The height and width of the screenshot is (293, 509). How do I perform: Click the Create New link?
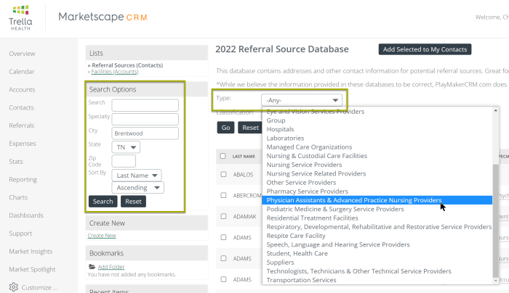102,236
